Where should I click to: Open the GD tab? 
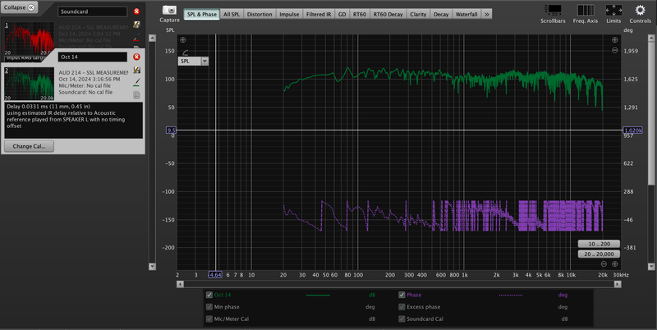click(x=342, y=14)
